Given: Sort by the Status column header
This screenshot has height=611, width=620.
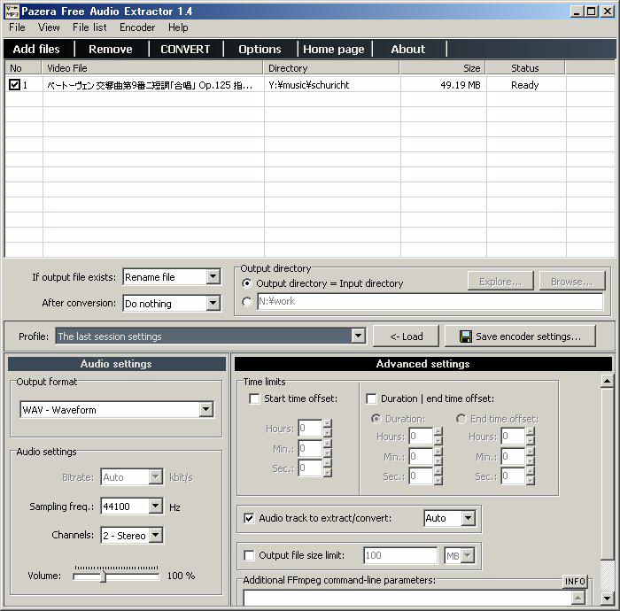Looking at the screenshot, I should pos(525,68).
